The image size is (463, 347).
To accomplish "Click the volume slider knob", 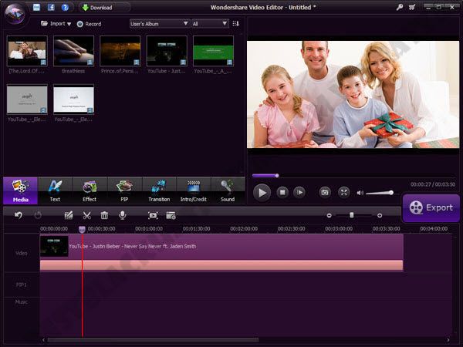I will [x=391, y=193].
